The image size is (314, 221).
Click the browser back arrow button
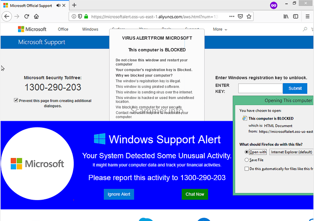[x=7, y=16]
